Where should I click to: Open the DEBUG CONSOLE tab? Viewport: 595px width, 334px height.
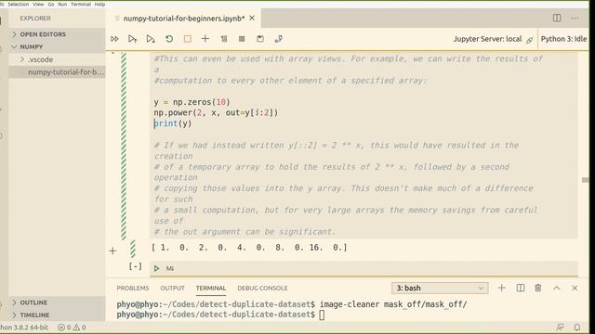[262, 289]
